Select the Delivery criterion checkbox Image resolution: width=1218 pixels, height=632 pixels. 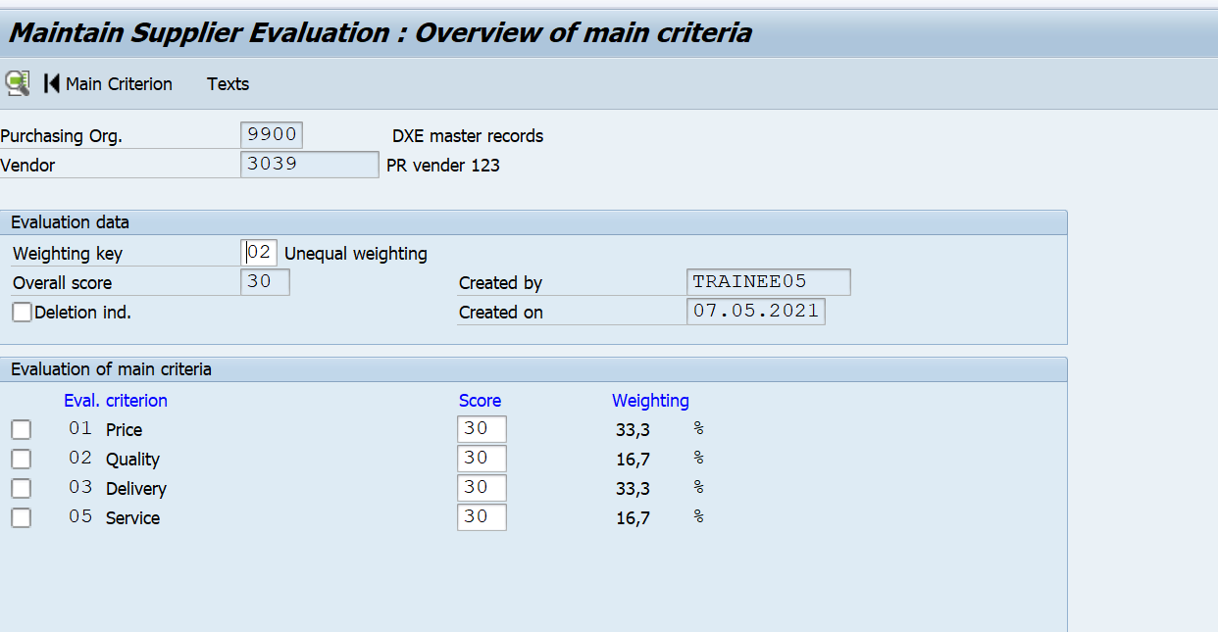tap(21, 488)
